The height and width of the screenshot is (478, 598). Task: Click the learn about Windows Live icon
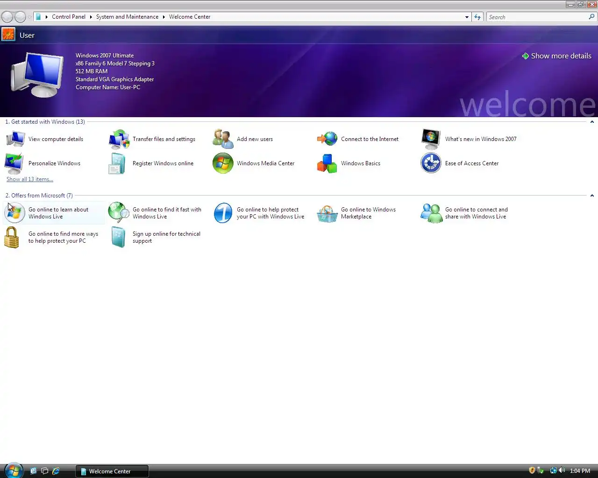coord(14,213)
